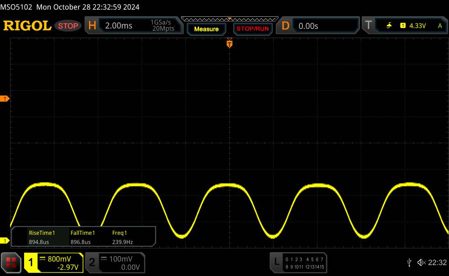Tap the STOP/RUN button
449x276 pixels.
click(253, 29)
